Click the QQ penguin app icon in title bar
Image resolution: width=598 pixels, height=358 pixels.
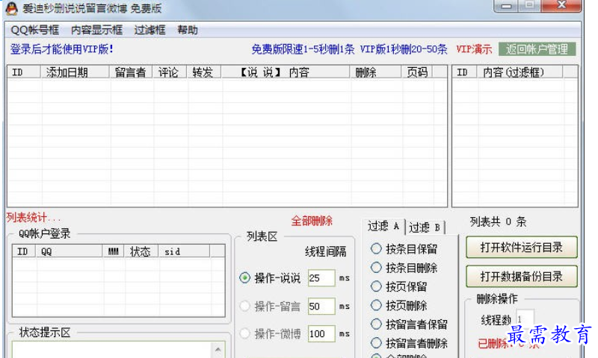coord(11,7)
